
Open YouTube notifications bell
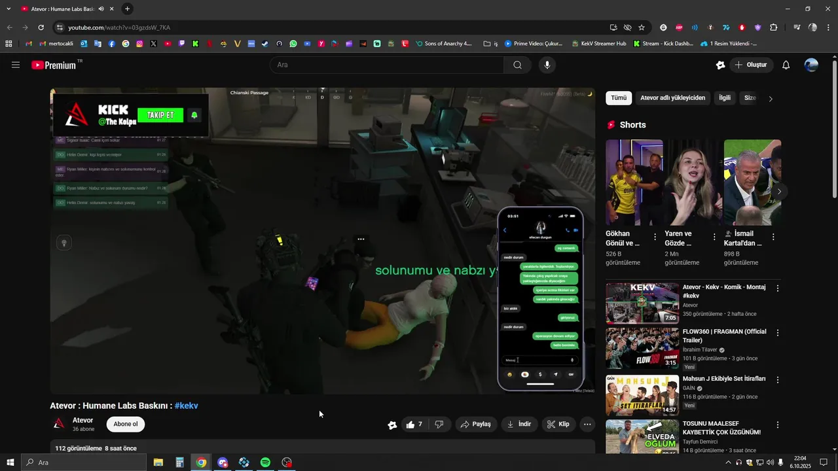tap(786, 65)
